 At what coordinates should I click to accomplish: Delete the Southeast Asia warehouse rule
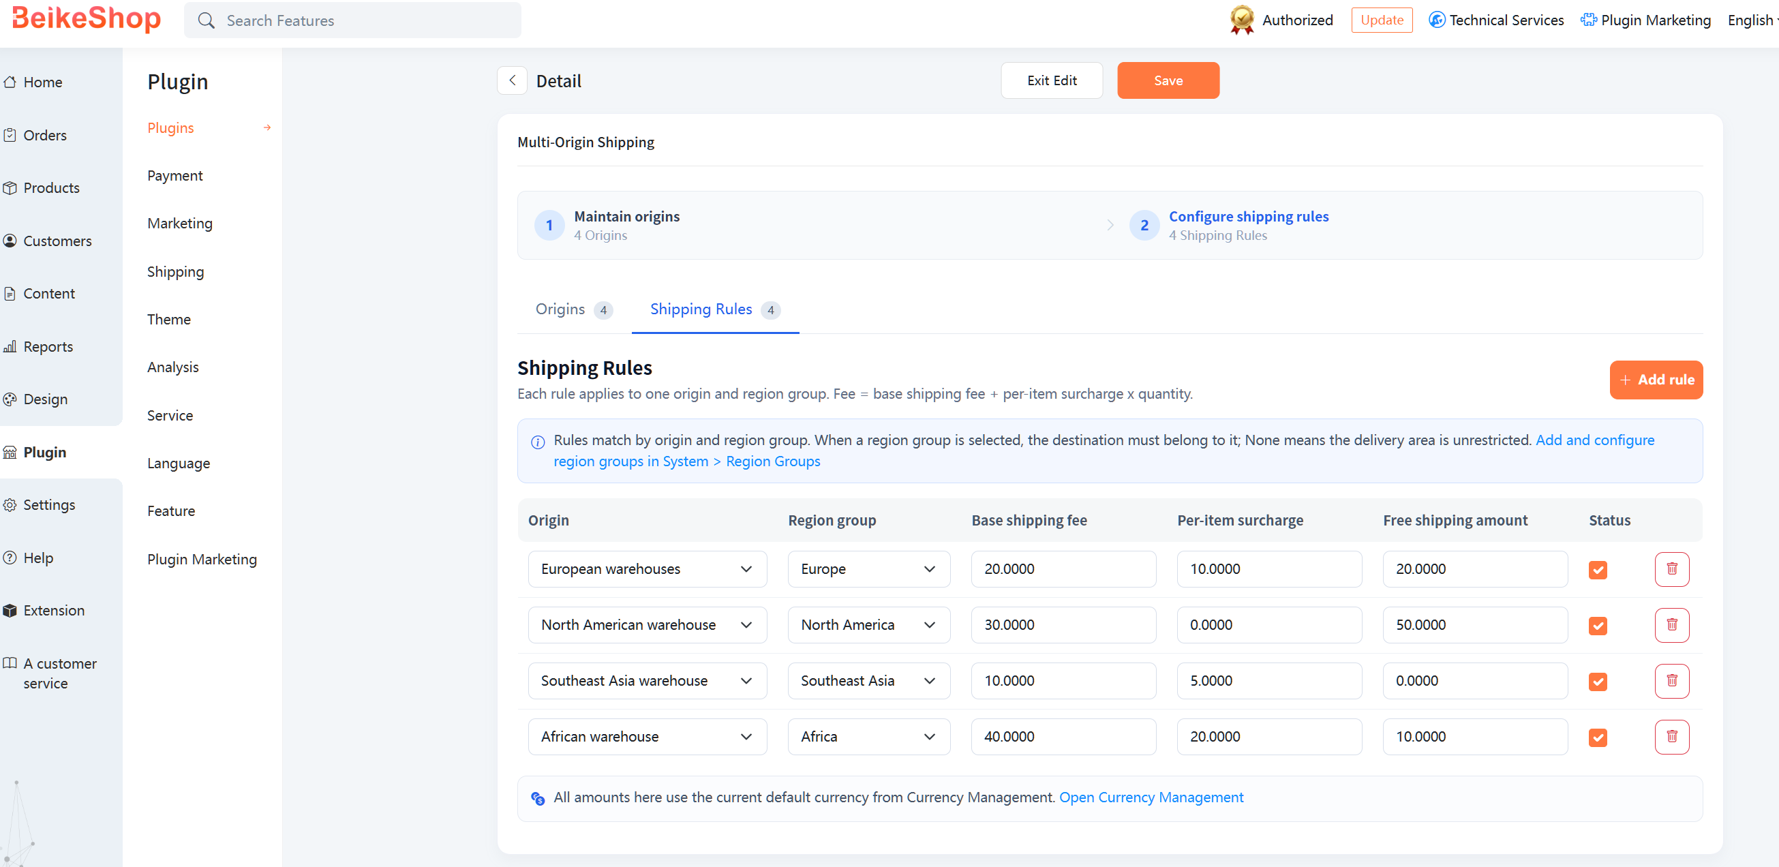pos(1671,681)
